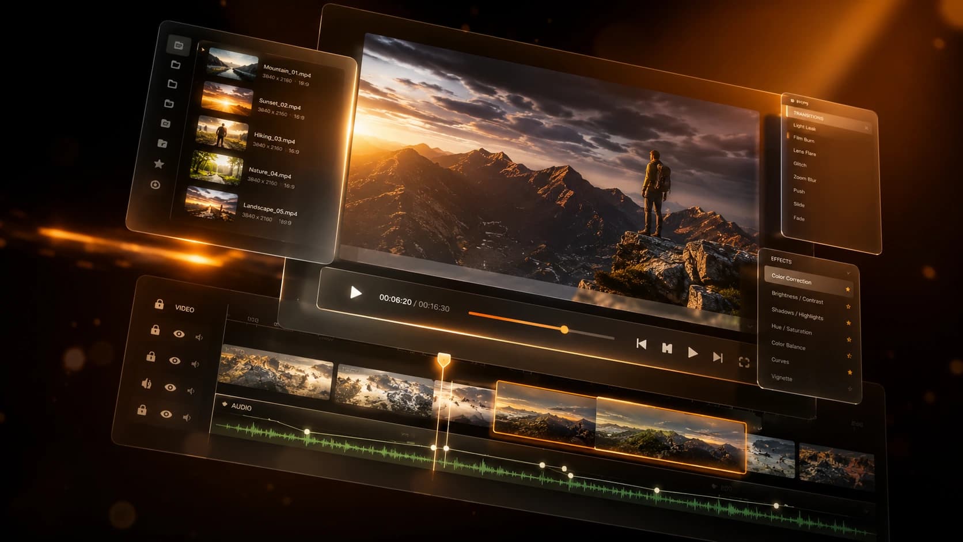
Task: Mute the bottom track using its small speaker icon
Action: tap(187, 417)
